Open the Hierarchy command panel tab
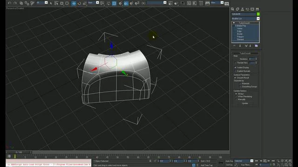 pyautogui.click(x=242, y=9)
